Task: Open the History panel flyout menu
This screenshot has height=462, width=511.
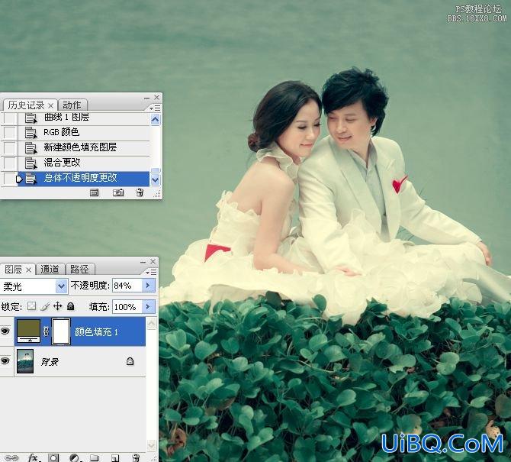Action: point(155,108)
